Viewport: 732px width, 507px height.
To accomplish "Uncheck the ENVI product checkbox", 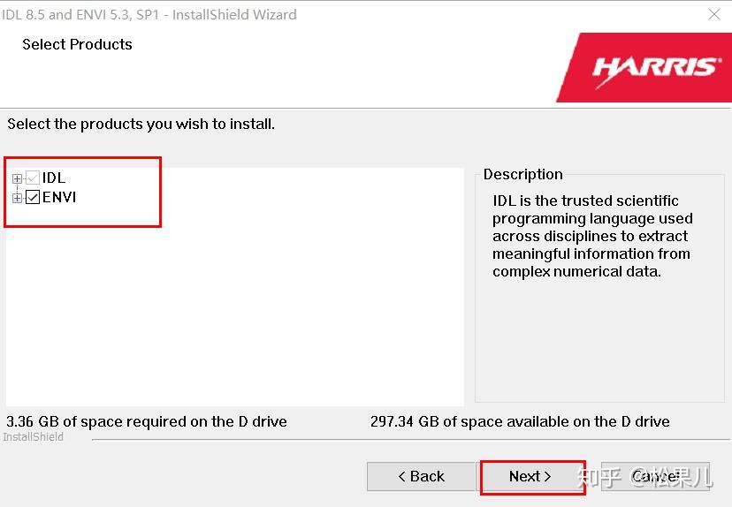I will coord(33,198).
